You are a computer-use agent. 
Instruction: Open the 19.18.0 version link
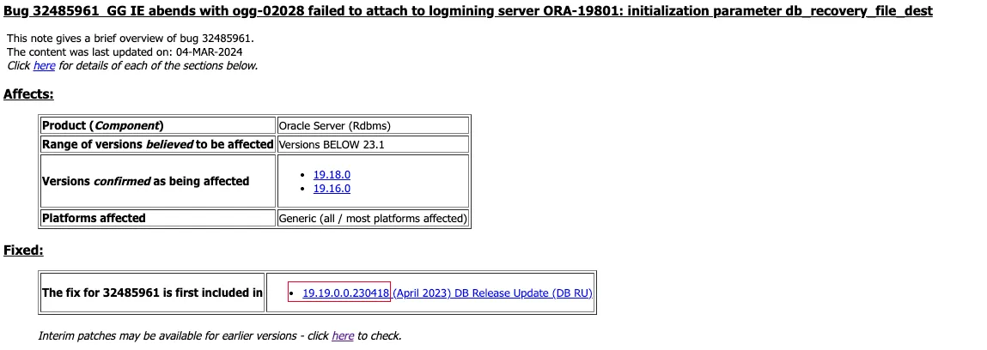coord(332,175)
